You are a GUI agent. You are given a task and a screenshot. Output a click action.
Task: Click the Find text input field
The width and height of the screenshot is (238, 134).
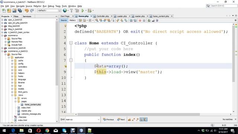point(81,119)
